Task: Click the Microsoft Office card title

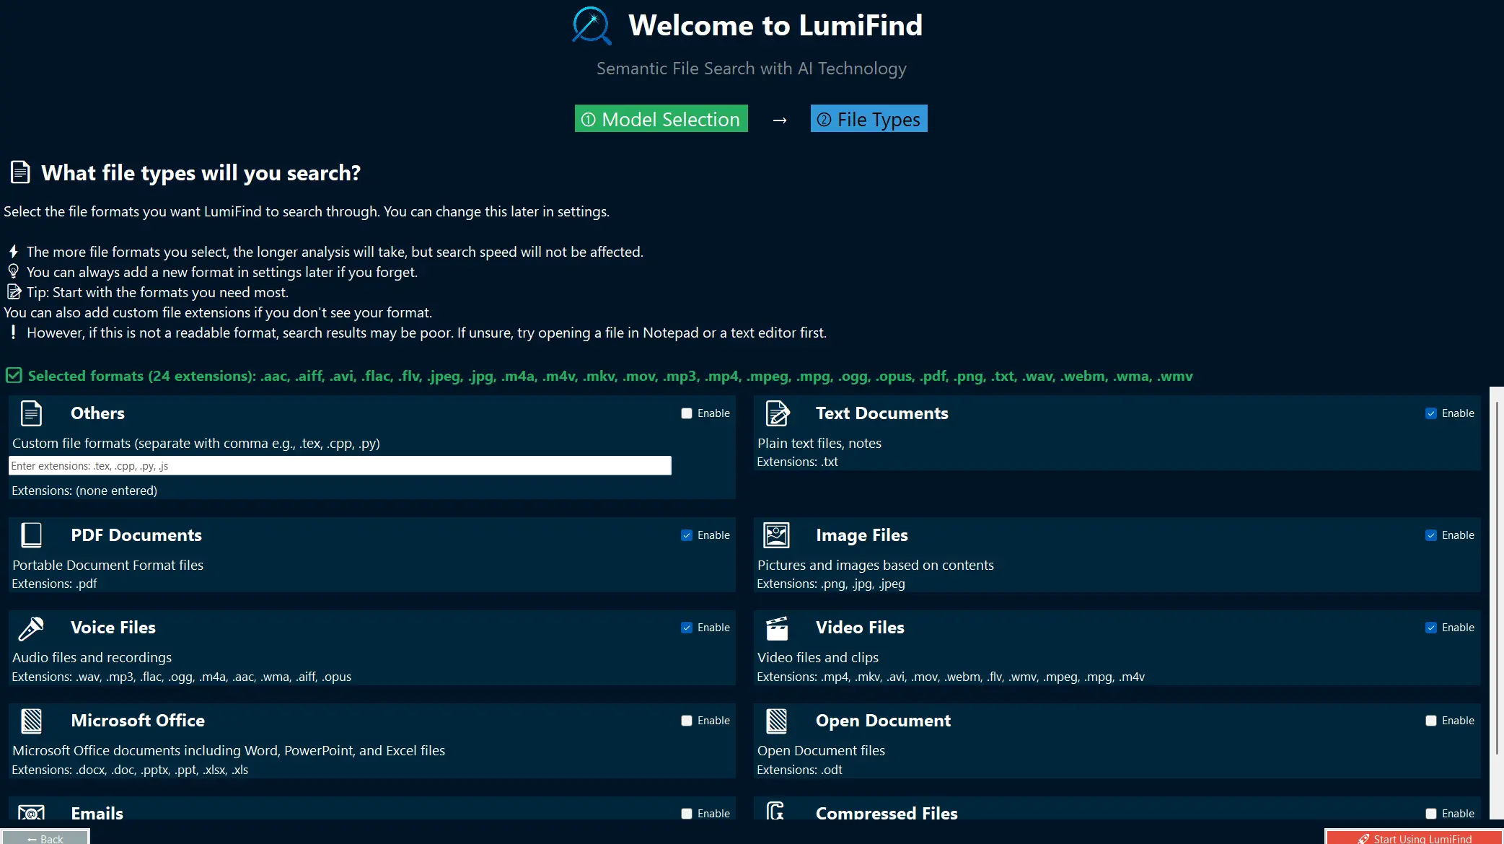Action: coord(138,721)
